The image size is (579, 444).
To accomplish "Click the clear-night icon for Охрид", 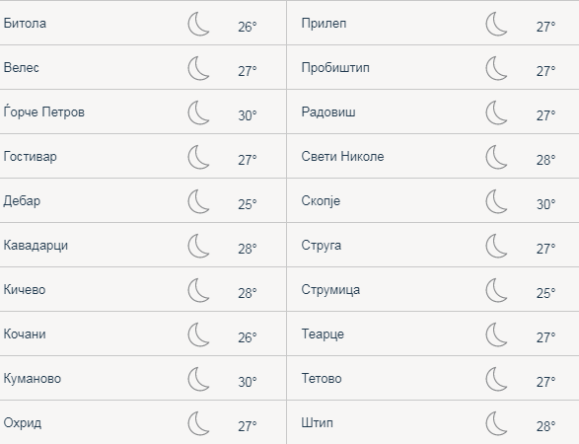I will (x=198, y=423).
